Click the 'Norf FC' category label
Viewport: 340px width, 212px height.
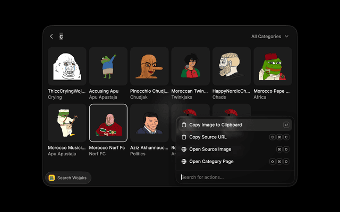(97, 154)
